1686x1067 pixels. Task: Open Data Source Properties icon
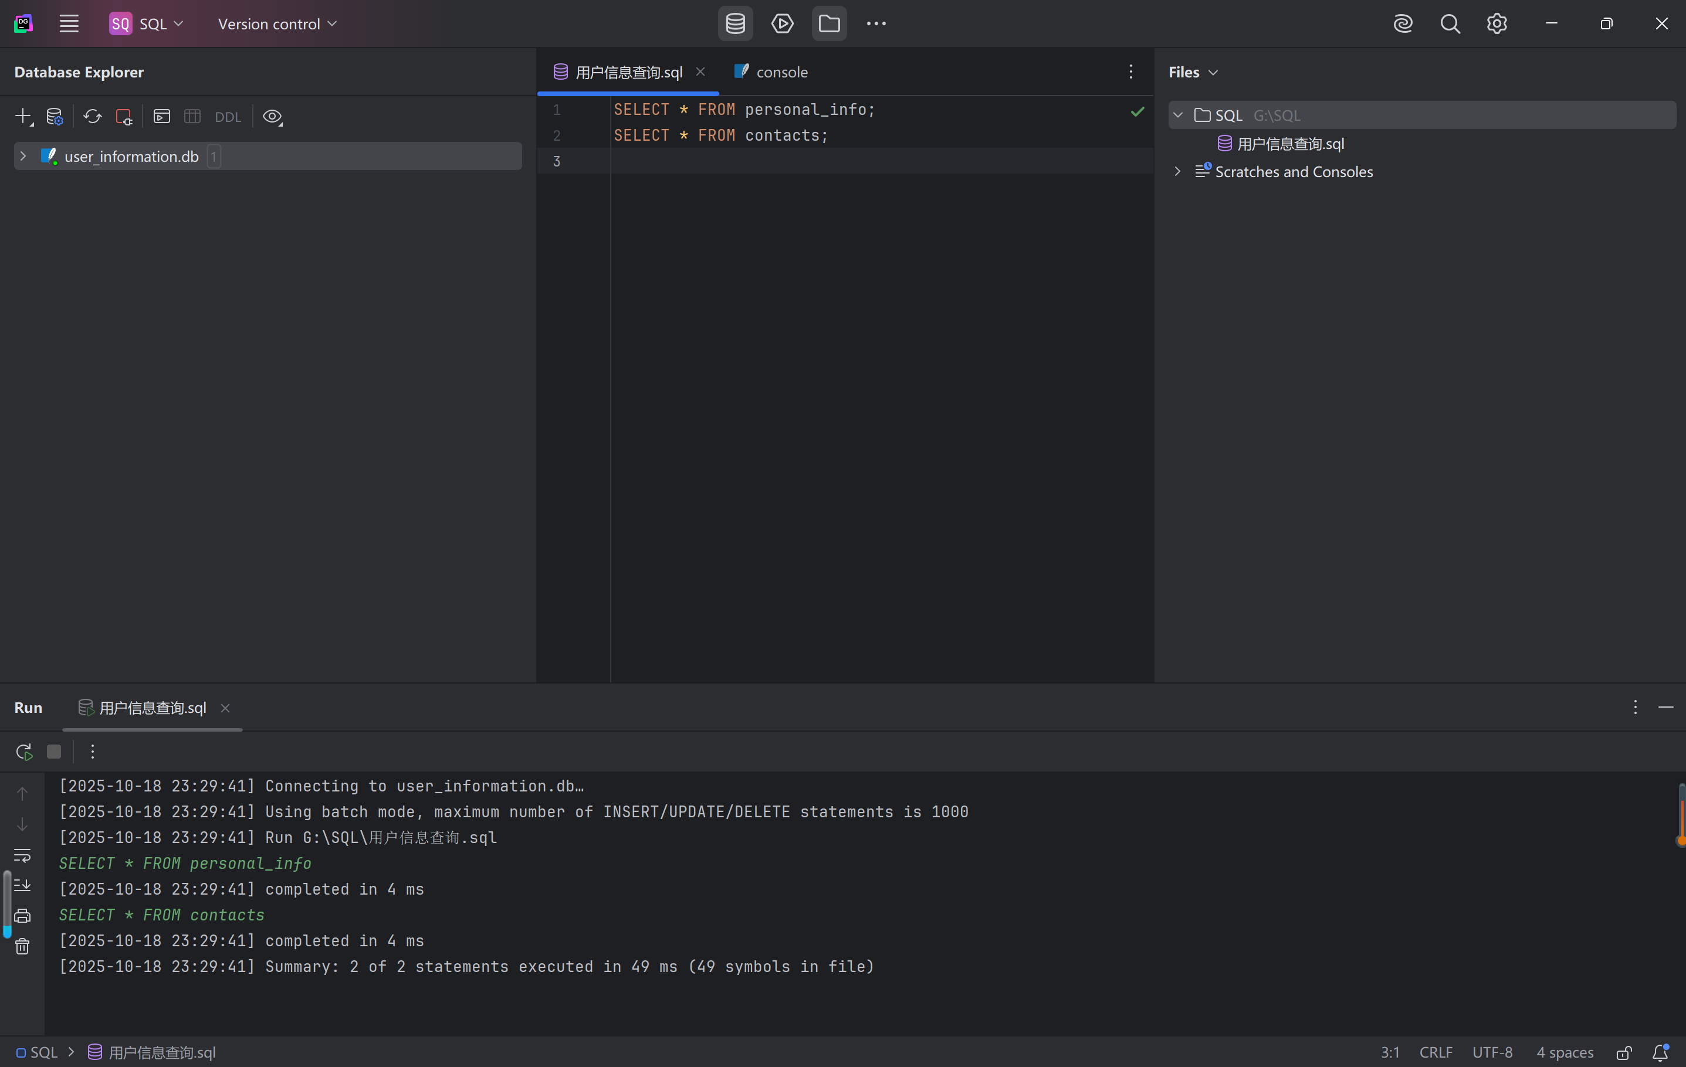click(55, 116)
